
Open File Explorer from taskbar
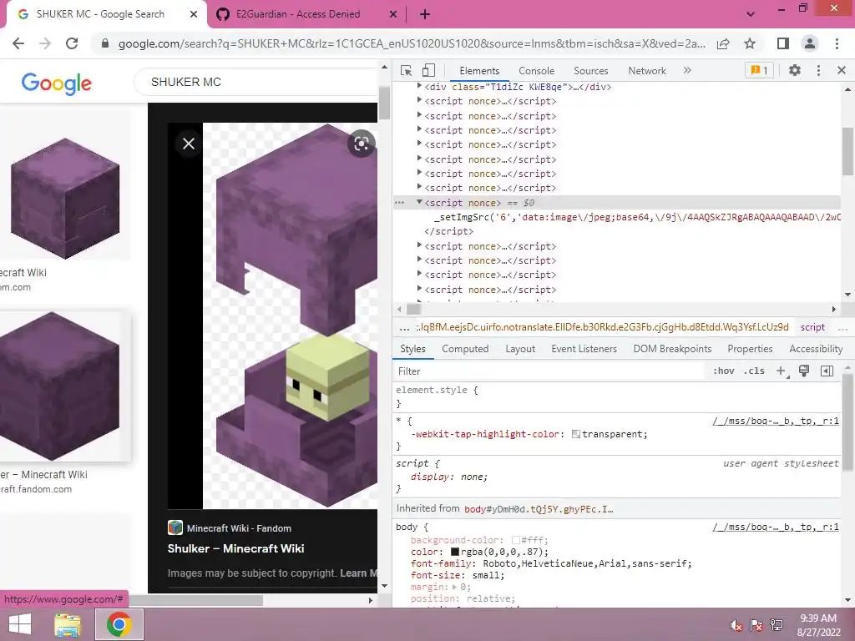point(68,624)
